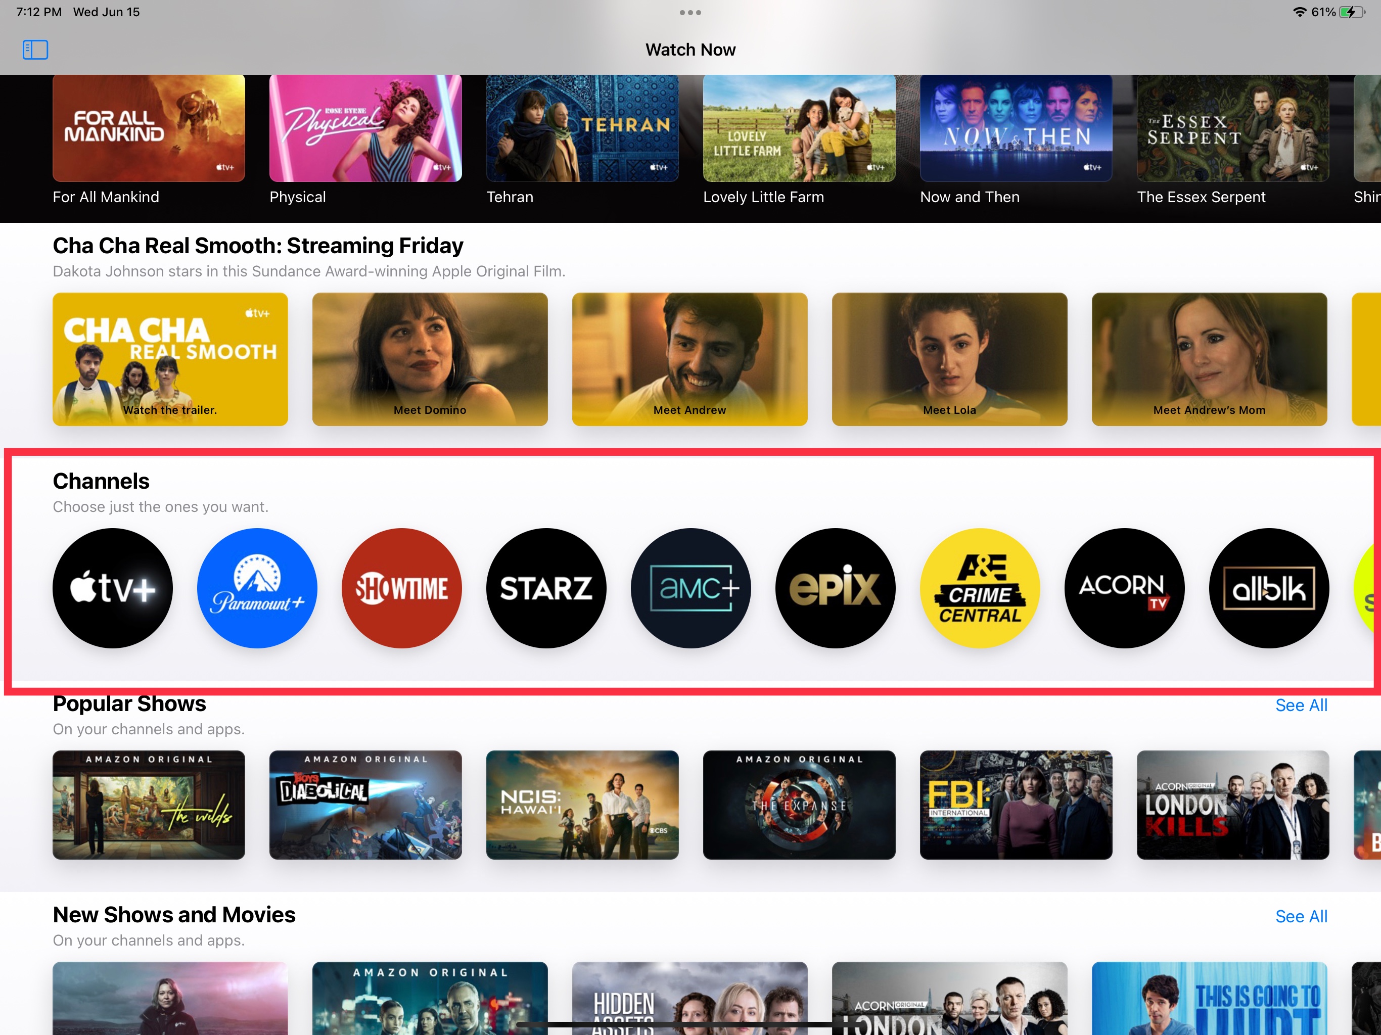Play the Cha Cha Real Smooth trailer

(x=170, y=359)
